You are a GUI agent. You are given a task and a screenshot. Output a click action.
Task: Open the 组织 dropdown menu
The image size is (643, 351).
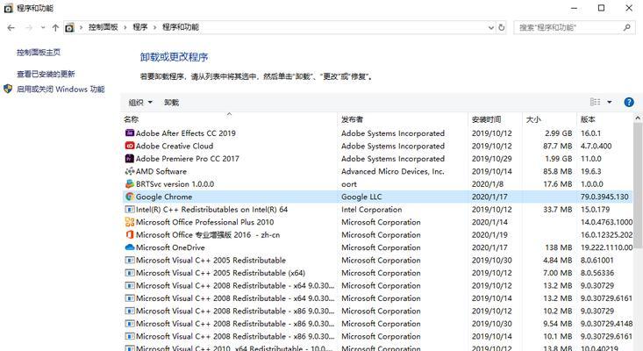tap(140, 102)
